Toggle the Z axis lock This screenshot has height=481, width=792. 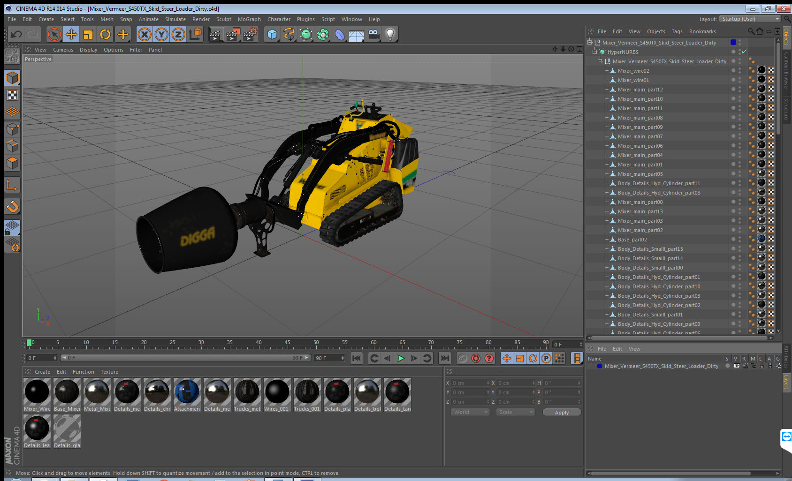(x=178, y=34)
